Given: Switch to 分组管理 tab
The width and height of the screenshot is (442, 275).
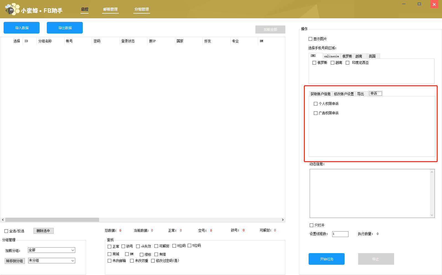Looking at the screenshot, I should (142, 9).
